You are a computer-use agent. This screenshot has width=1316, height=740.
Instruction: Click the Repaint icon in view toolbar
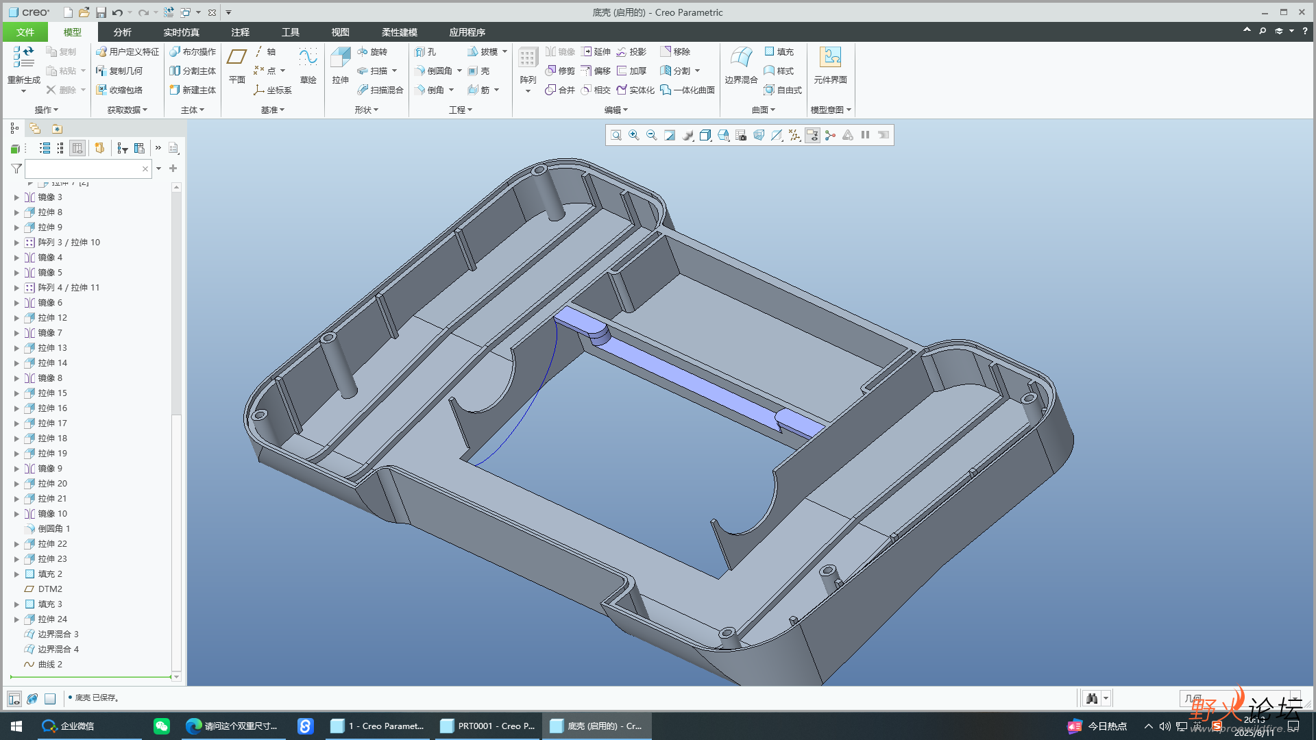[670, 136]
